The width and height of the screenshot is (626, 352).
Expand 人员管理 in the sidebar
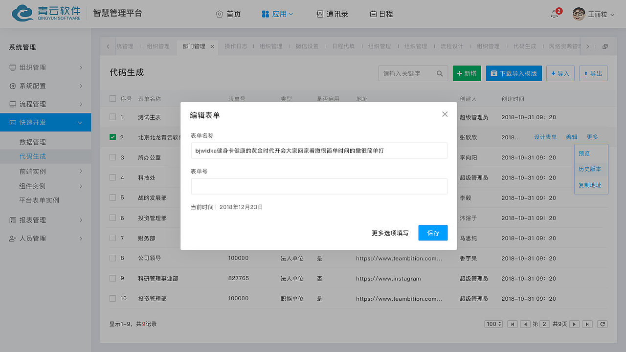[x=45, y=239]
